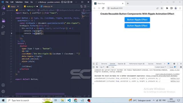Show more DevTools tabs chevron

click(x=165, y=64)
